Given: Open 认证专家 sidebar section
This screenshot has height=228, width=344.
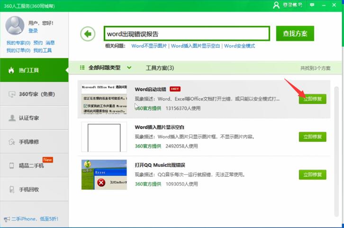Looking at the screenshot, I should pos(34,118).
